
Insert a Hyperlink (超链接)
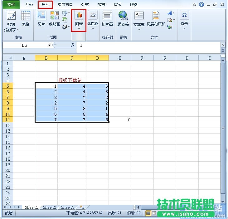coord(123,18)
